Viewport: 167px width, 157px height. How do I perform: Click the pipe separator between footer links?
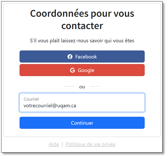(x=62, y=144)
